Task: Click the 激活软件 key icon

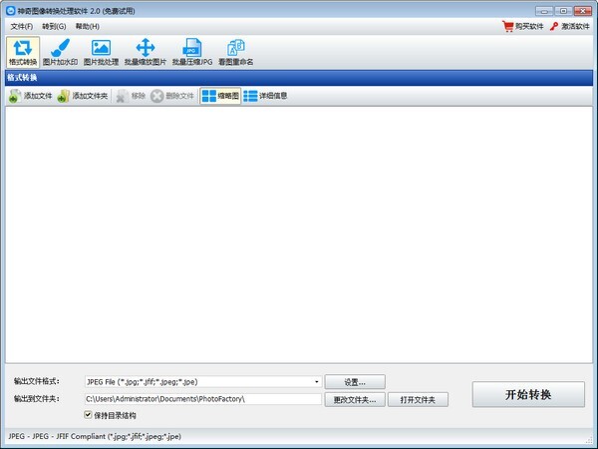Action: pyautogui.click(x=554, y=26)
